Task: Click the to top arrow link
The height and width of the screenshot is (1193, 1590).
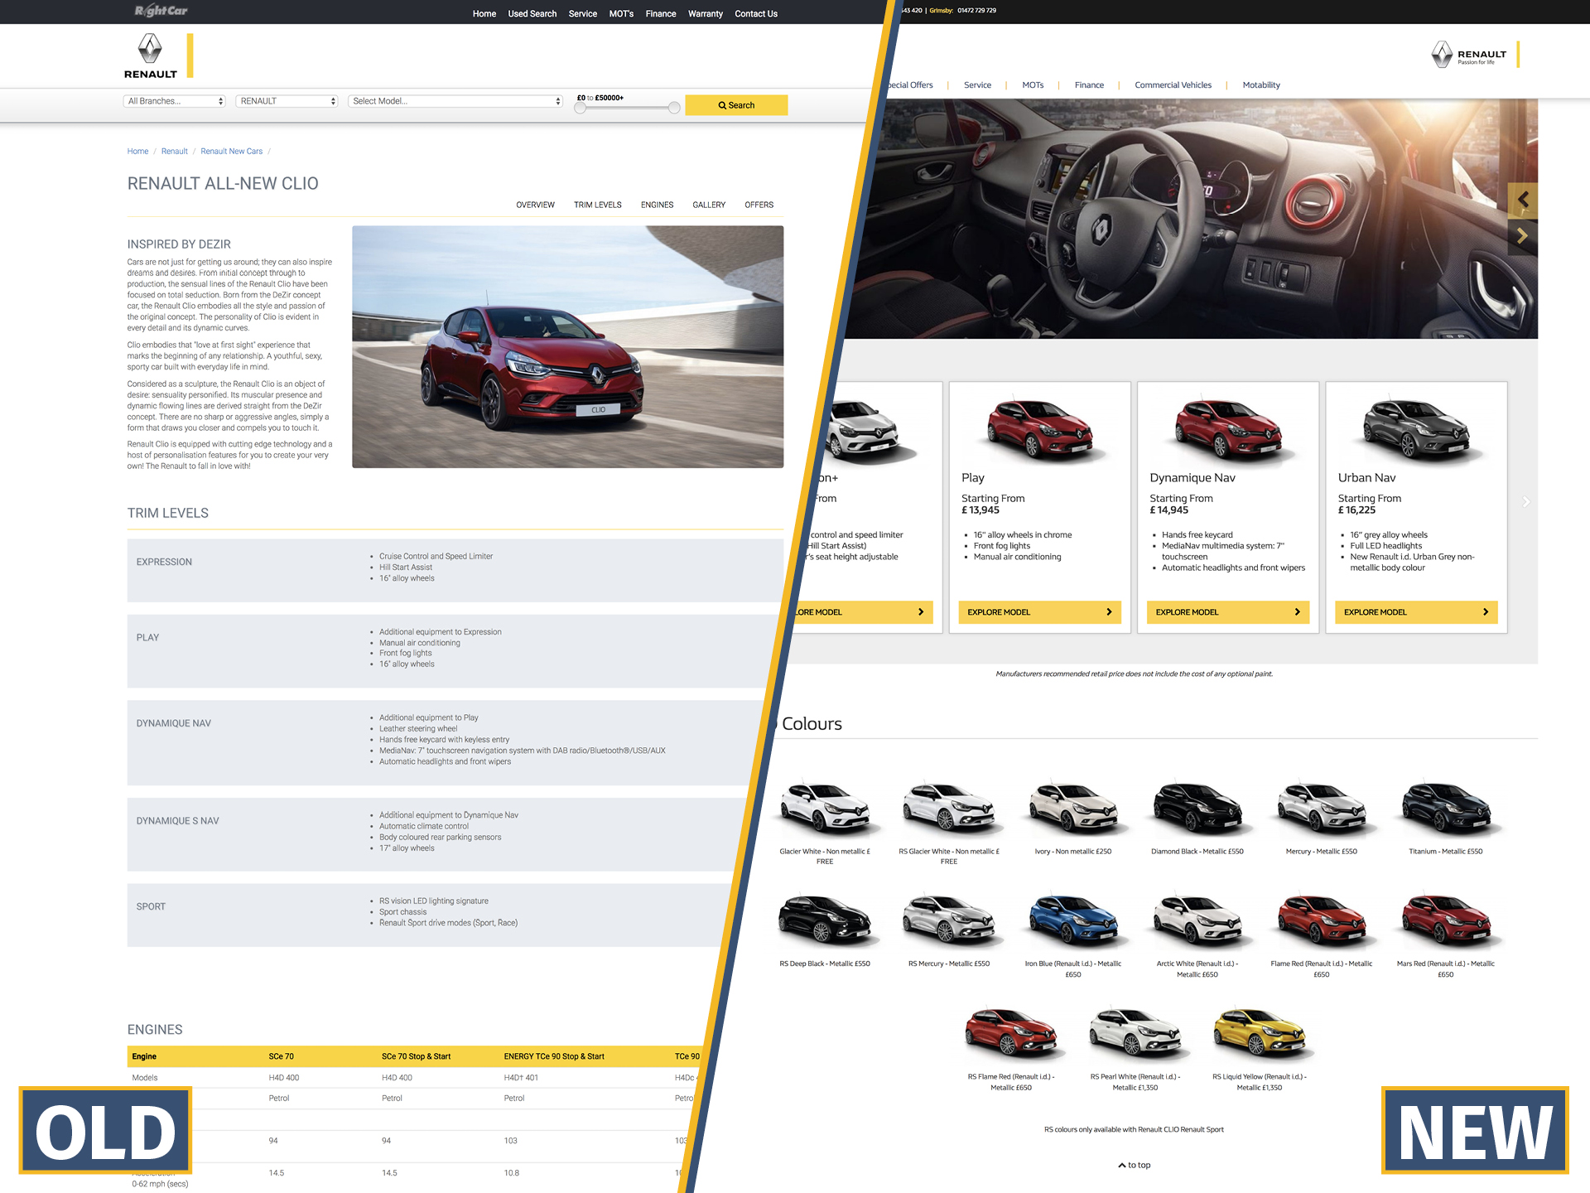Action: point(1135,1165)
